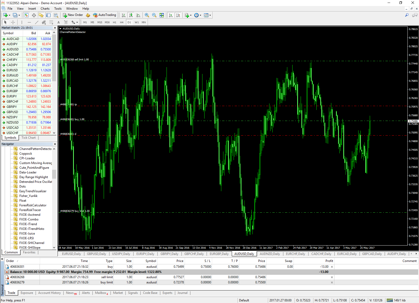Switch chart to candlesticks style
The width and height of the screenshot is (419, 303).
131,15
